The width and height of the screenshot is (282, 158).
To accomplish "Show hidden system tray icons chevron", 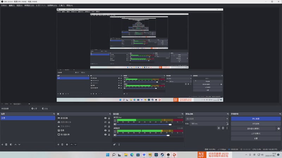I will point(246,155).
